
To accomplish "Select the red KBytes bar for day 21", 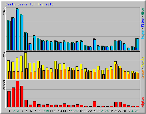I will 94,104.
